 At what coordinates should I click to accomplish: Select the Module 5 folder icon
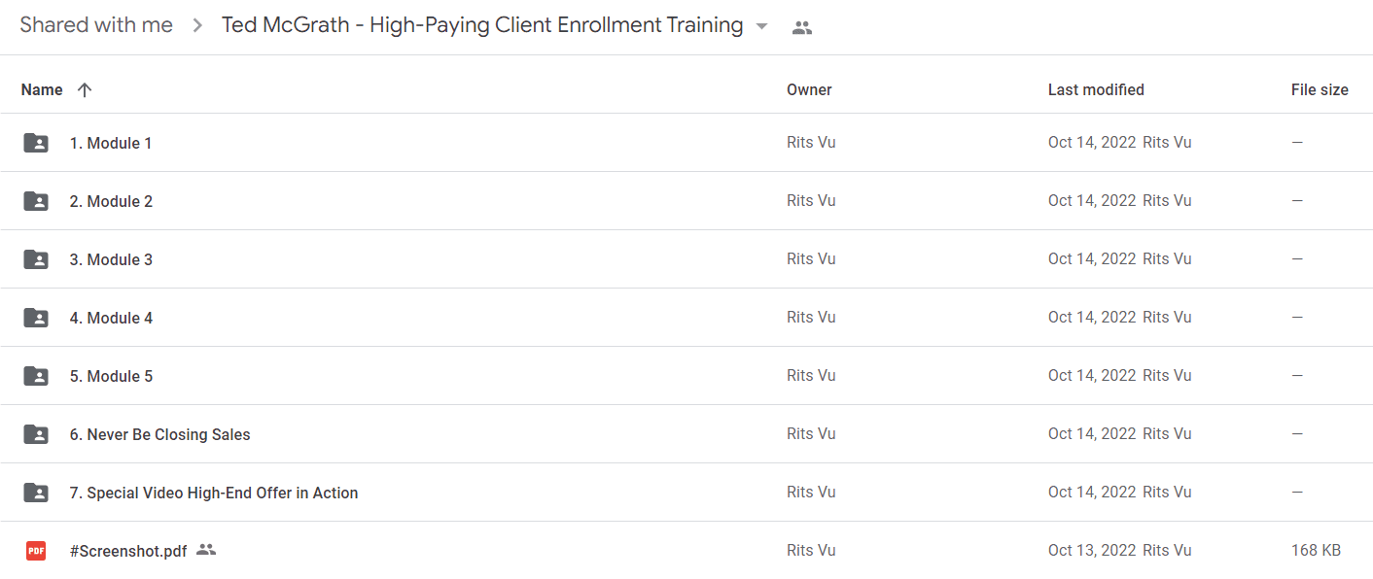click(36, 376)
